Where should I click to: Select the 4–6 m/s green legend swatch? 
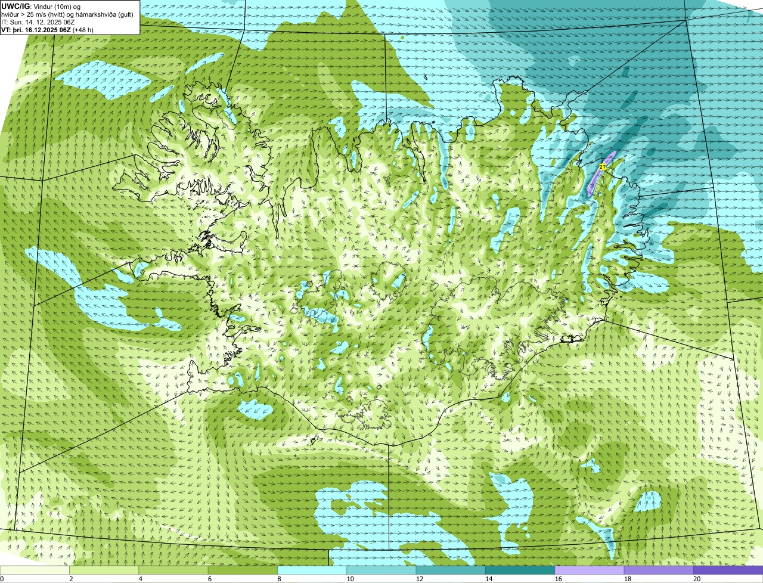[x=173, y=570]
